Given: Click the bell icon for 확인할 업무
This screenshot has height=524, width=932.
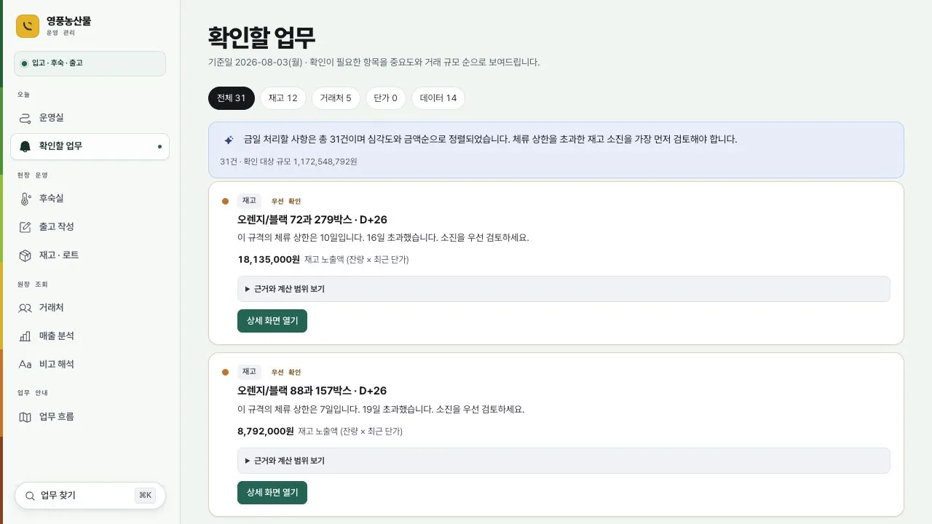Looking at the screenshot, I should 25,146.
